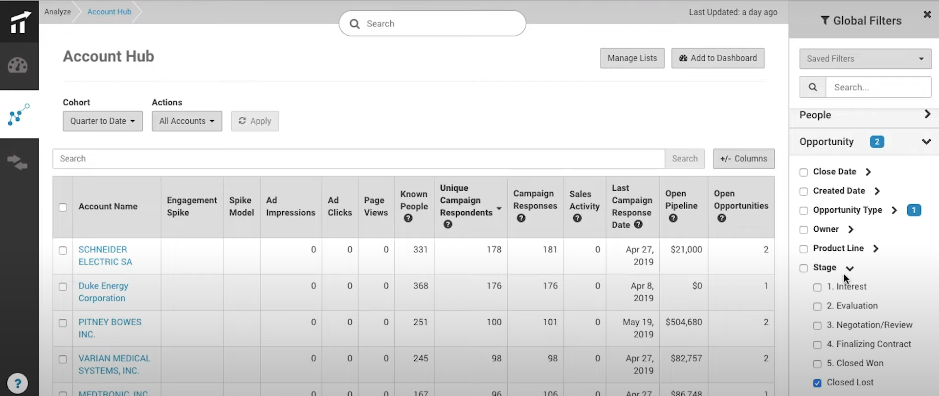Open the data exchange arrows sidebar icon
The height and width of the screenshot is (396, 939).
18,162
